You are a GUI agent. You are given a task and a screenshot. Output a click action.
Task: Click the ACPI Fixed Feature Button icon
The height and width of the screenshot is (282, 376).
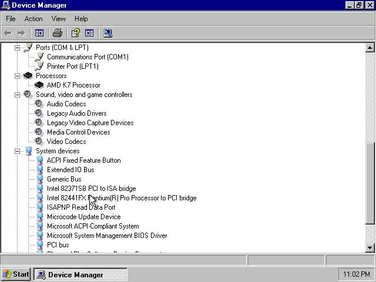click(x=39, y=160)
